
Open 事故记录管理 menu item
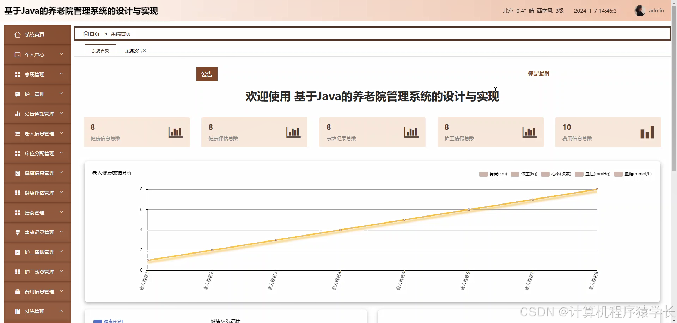click(x=37, y=232)
